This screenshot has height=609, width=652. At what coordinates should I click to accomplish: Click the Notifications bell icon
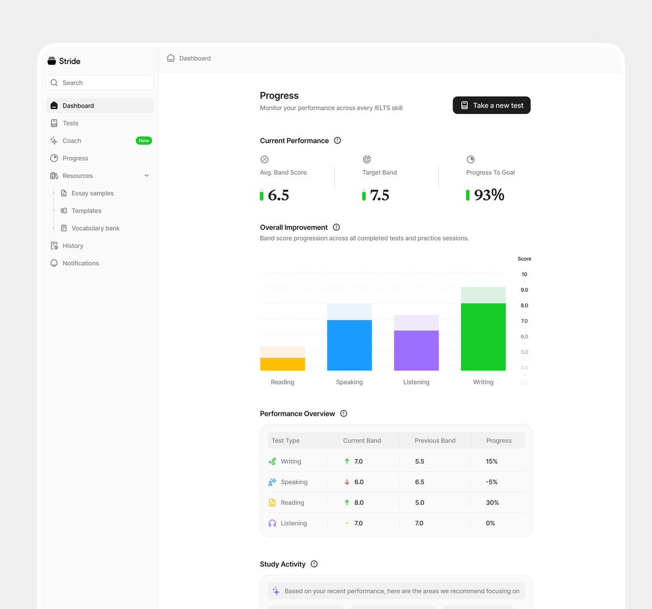(x=54, y=263)
